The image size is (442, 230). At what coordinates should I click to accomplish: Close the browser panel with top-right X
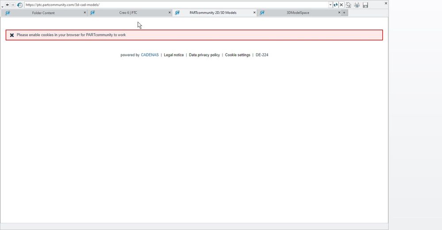[386, 4]
